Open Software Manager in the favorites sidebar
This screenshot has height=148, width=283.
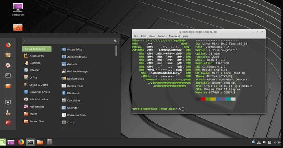tap(8, 55)
